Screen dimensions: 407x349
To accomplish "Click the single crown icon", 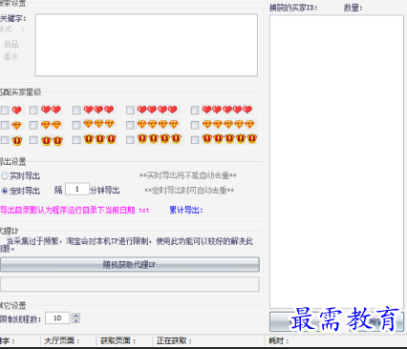I will pyautogui.click(x=17, y=140).
